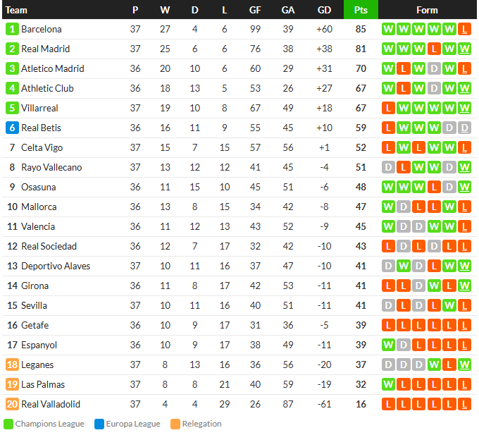Open Villarreal's first loss form icon

(x=388, y=108)
